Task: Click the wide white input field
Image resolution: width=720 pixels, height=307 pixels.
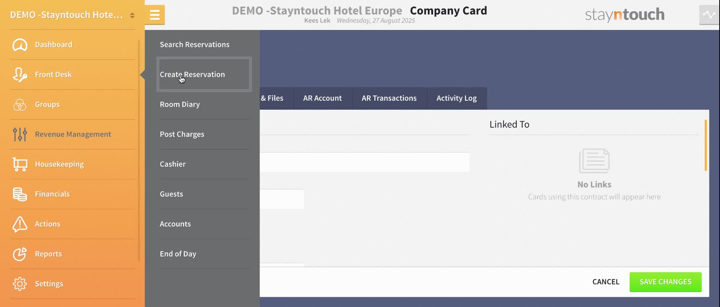Action: click(364, 162)
